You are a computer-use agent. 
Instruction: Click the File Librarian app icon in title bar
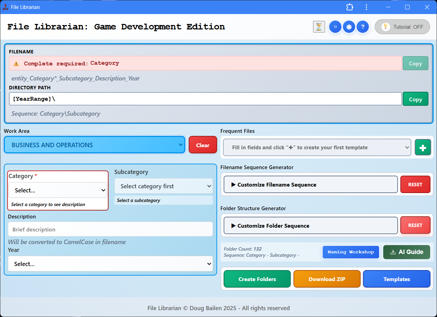5,7
